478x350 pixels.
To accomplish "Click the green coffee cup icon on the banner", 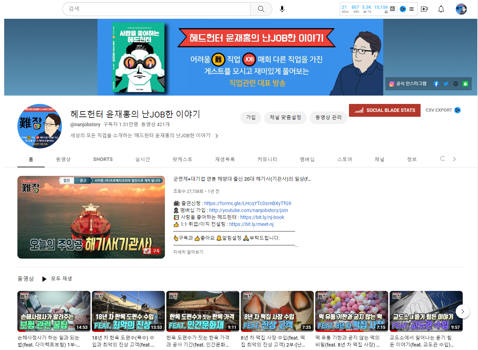I will 465,84.
